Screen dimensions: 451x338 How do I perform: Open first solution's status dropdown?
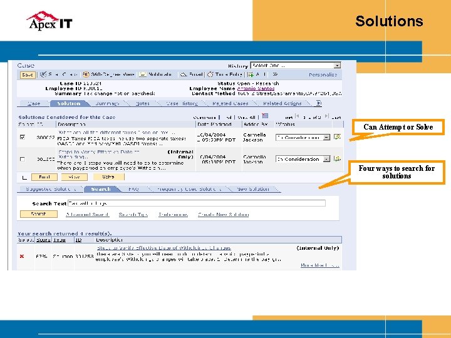pyautogui.click(x=303, y=137)
